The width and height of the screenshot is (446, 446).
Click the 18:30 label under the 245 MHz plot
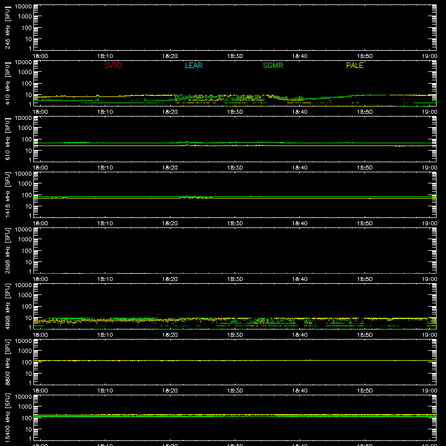coord(235,56)
